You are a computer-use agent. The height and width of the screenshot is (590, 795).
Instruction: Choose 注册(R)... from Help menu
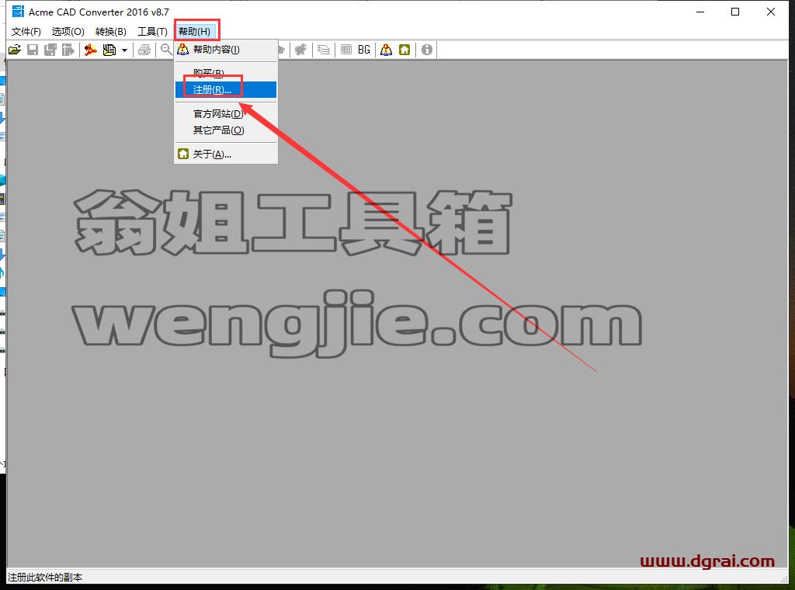(x=226, y=90)
